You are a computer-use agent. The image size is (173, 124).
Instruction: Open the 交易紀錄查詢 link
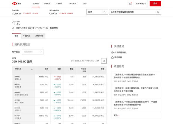(x=120, y=52)
